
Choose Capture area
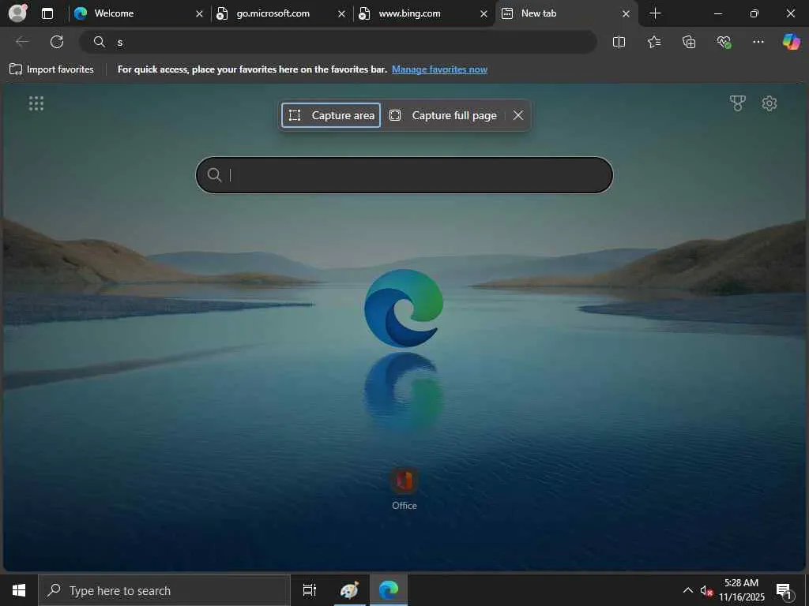click(331, 115)
